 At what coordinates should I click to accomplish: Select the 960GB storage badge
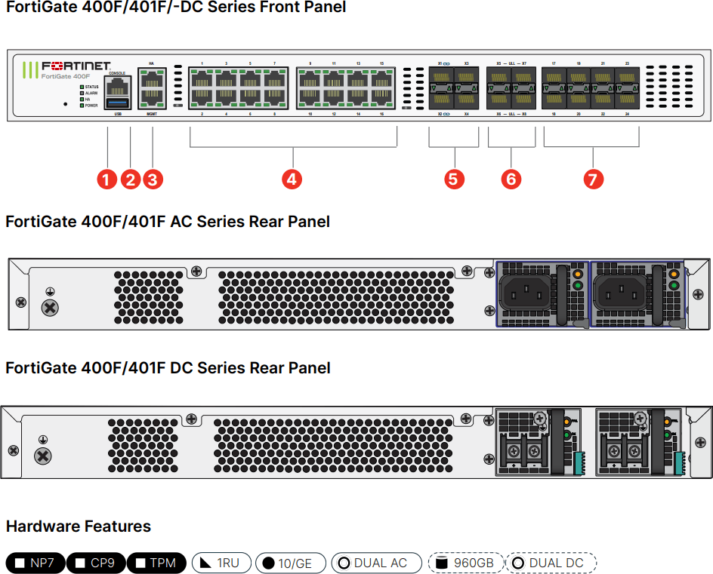point(466,563)
